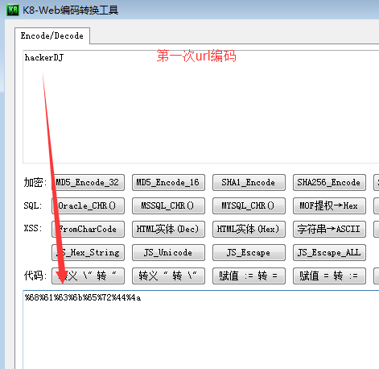Click the K8 application icon in title bar

(x=13, y=10)
